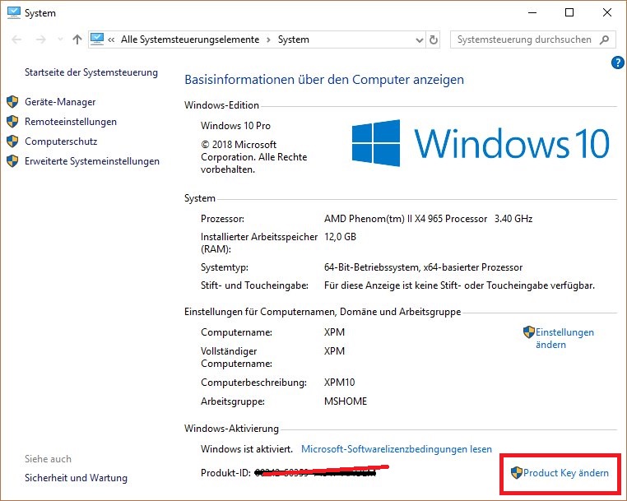This screenshot has height=501, width=627.
Task: Click the Systemsteuerung durchsuchen search field
Action: (x=532, y=39)
